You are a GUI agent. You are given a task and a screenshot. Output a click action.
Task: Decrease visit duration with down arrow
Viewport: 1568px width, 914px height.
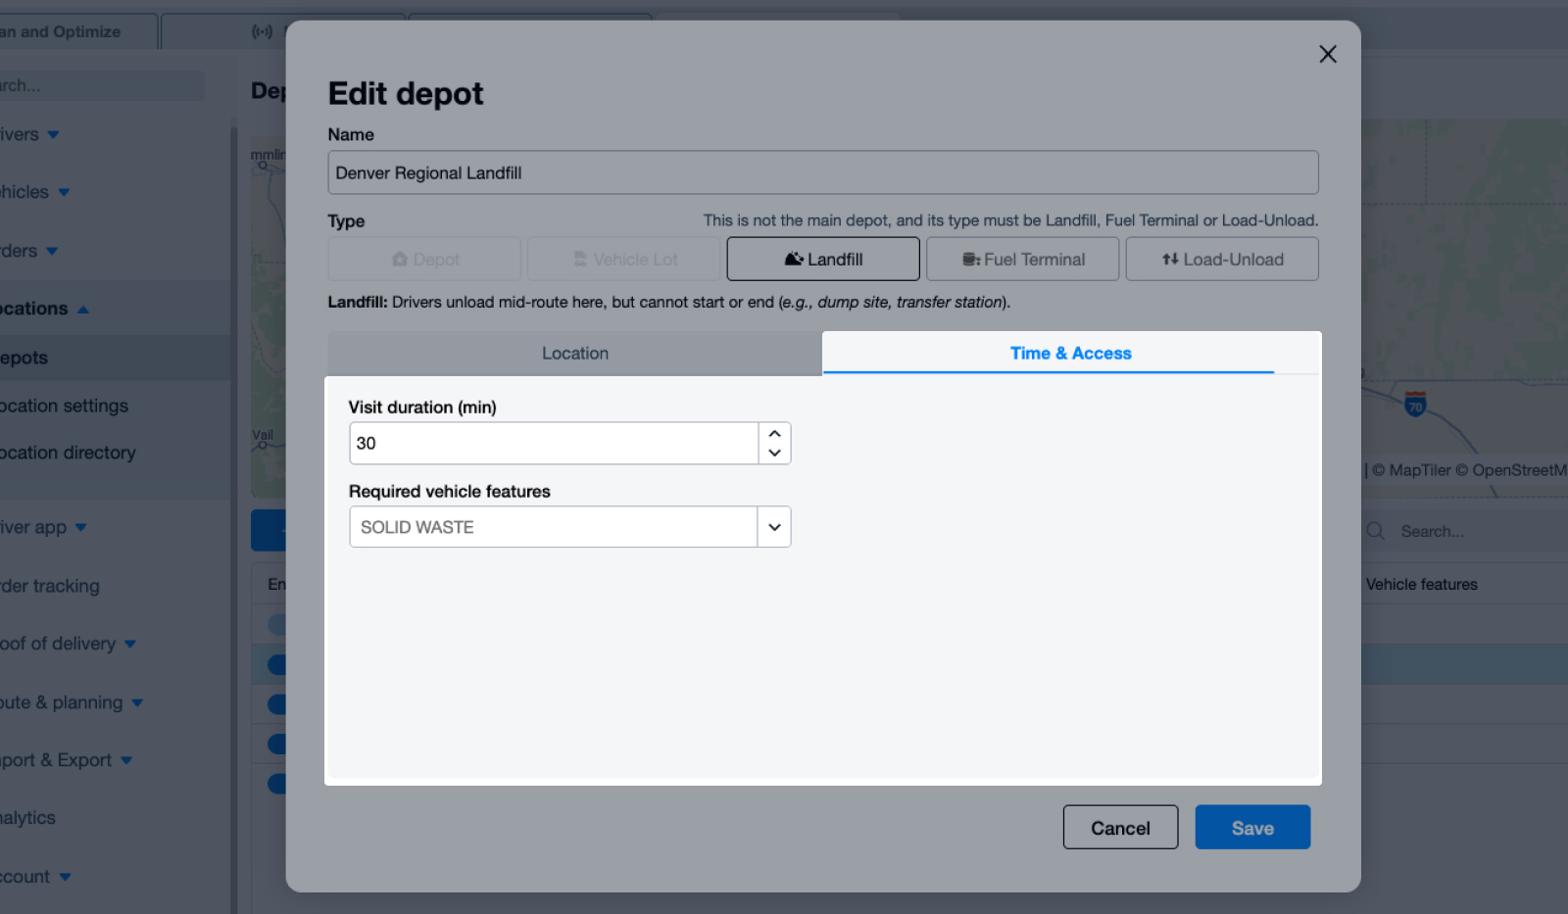click(774, 453)
